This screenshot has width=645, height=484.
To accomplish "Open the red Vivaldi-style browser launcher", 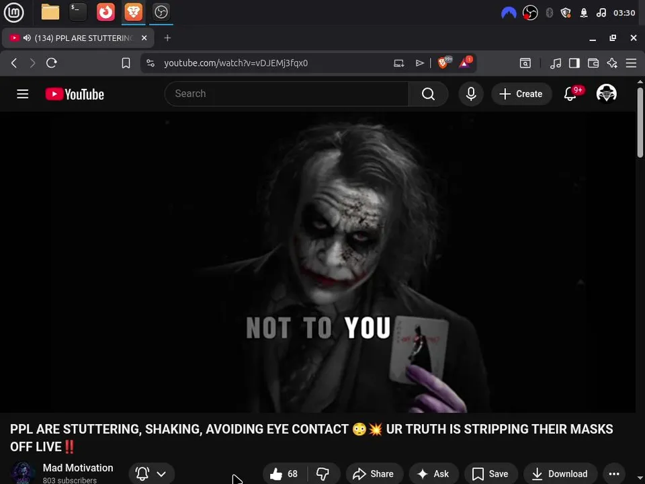I will point(105,12).
